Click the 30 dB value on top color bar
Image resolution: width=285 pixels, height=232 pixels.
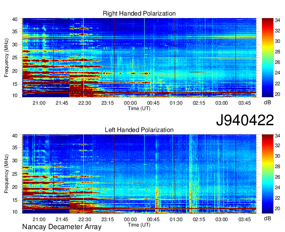pos(277,41)
